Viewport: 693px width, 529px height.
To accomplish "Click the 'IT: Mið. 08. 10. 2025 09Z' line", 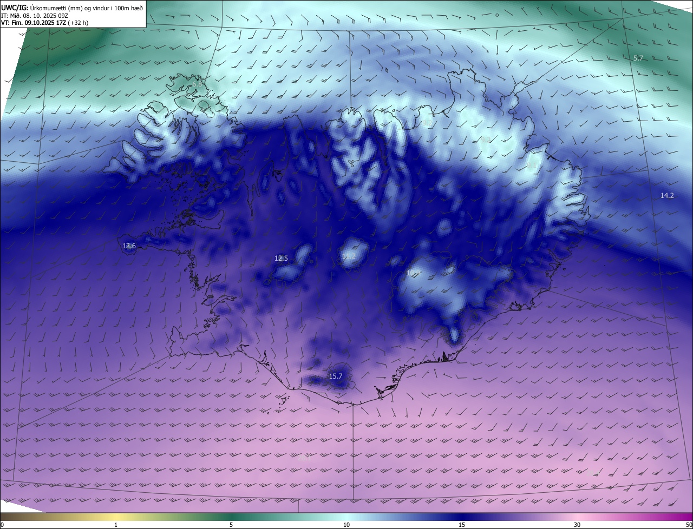I will (36, 15).
